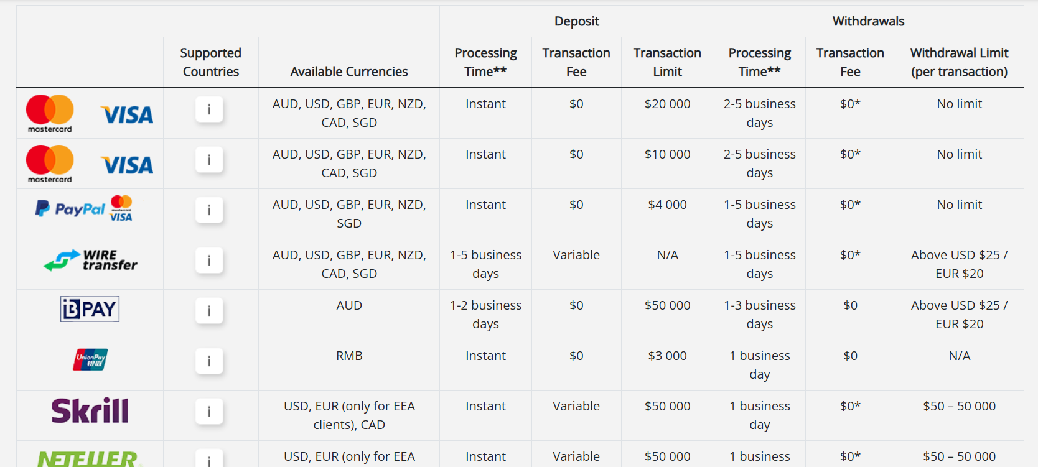
Task: Show supported countries info for BPAY
Action: click(209, 311)
